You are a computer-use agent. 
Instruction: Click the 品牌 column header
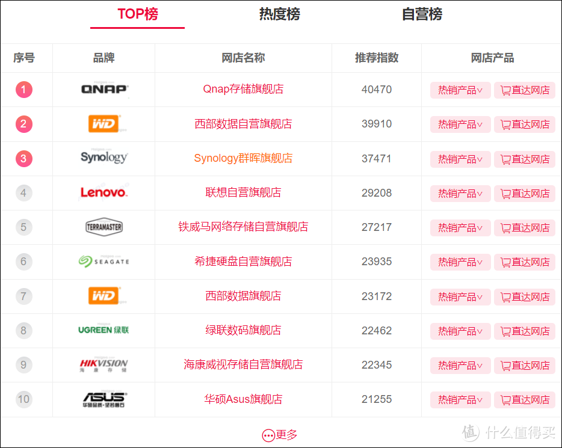[x=103, y=58]
